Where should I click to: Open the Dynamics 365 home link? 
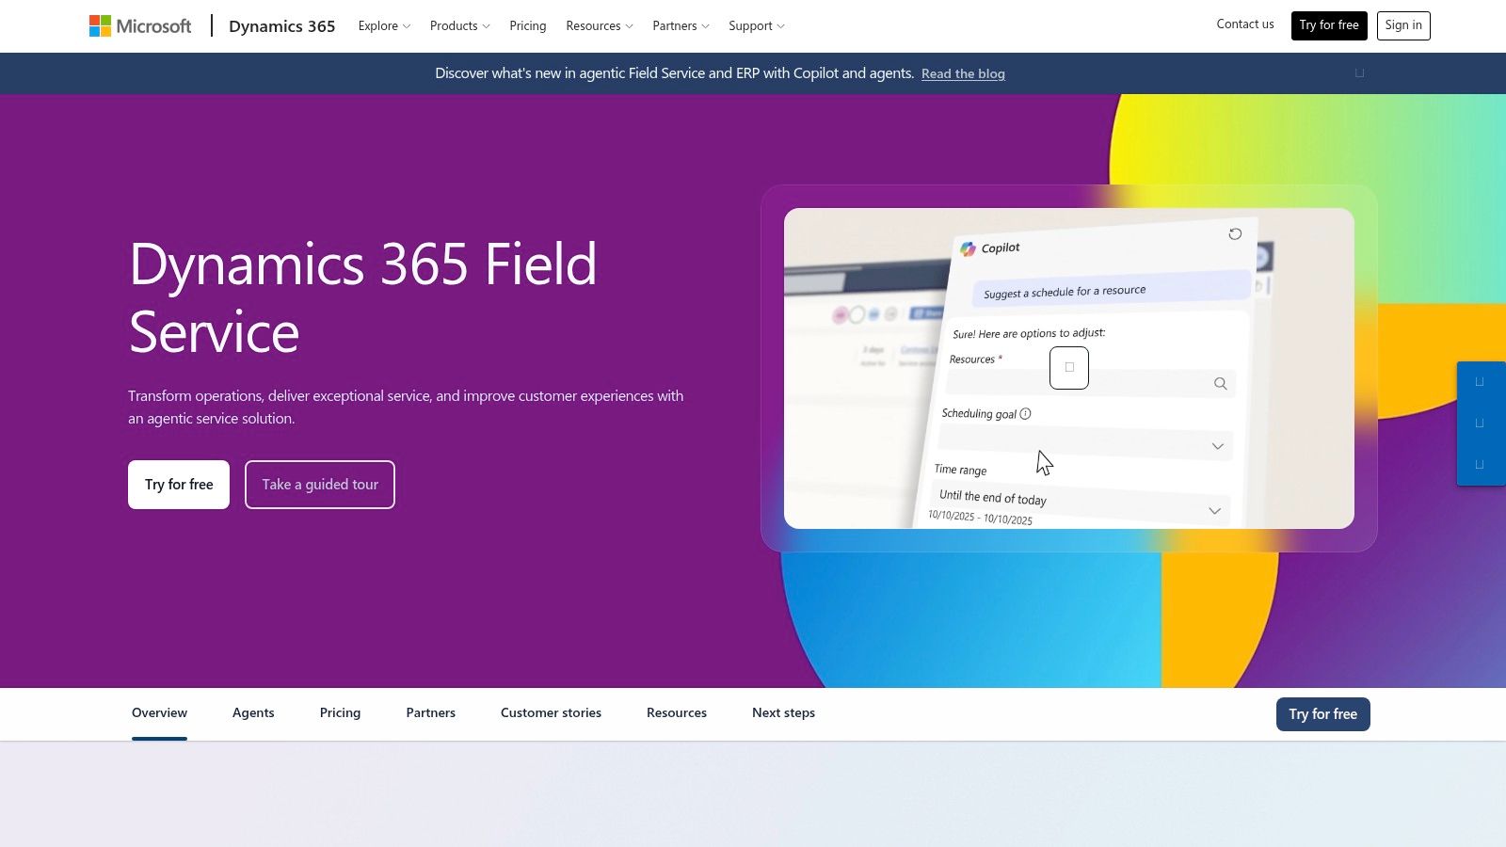coord(281,26)
